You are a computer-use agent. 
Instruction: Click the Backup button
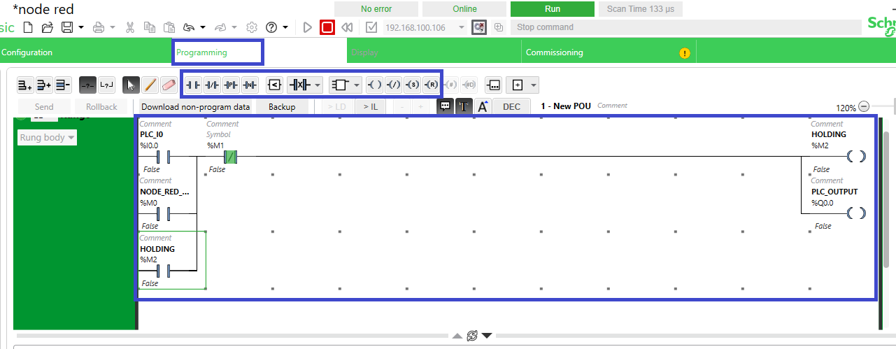tap(282, 107)
